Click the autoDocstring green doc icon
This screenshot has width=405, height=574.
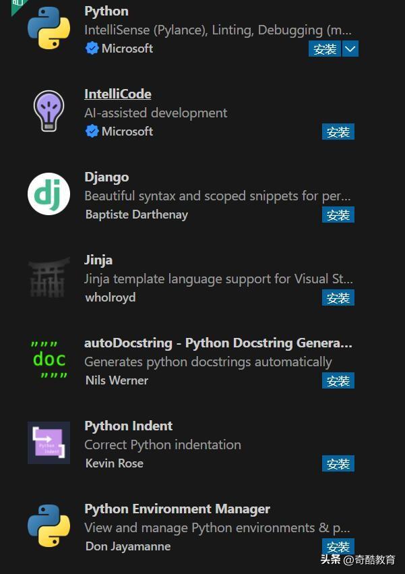tap(49, 360)
